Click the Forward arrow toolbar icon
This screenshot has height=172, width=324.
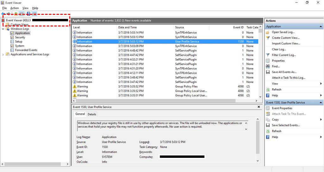click(x=9, y=14)
